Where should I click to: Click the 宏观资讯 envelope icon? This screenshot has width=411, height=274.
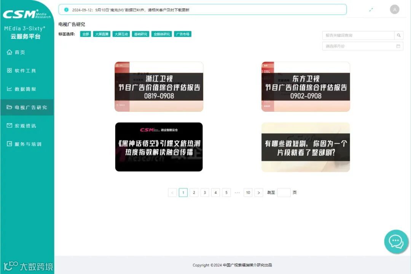(10, 125)
